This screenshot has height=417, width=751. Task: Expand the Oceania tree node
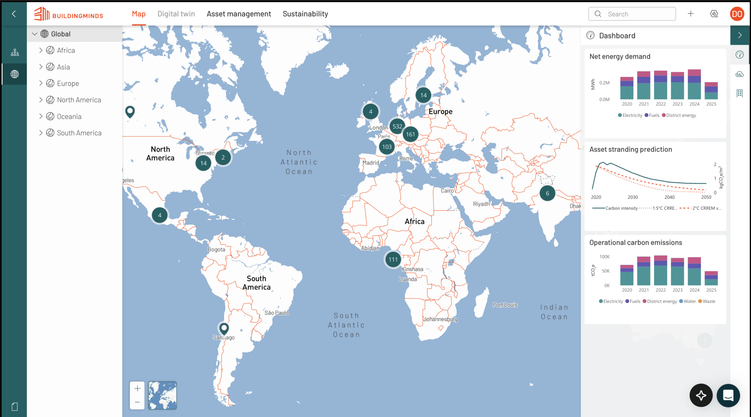click(x=41, y=116)
